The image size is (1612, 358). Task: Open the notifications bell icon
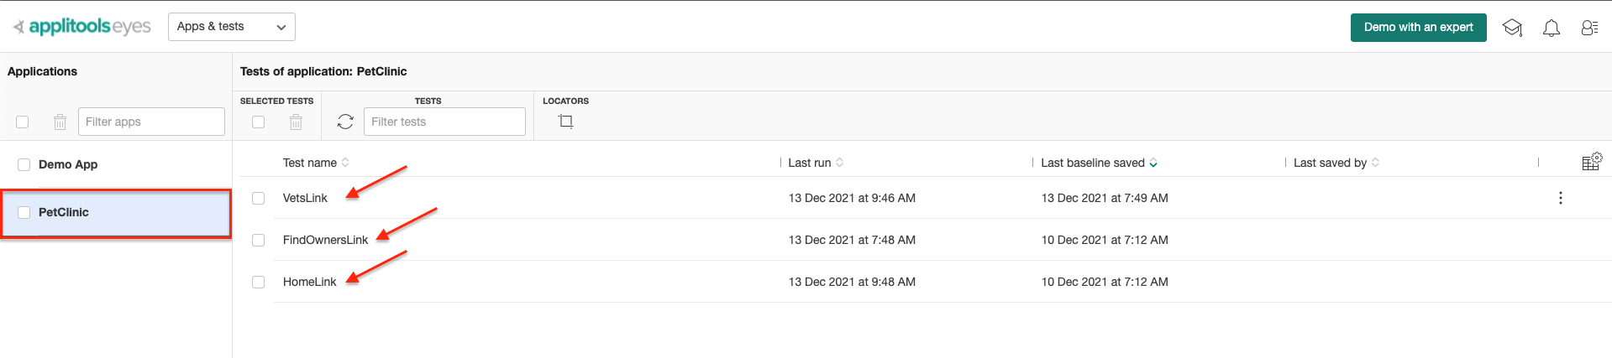point(1552,28)
